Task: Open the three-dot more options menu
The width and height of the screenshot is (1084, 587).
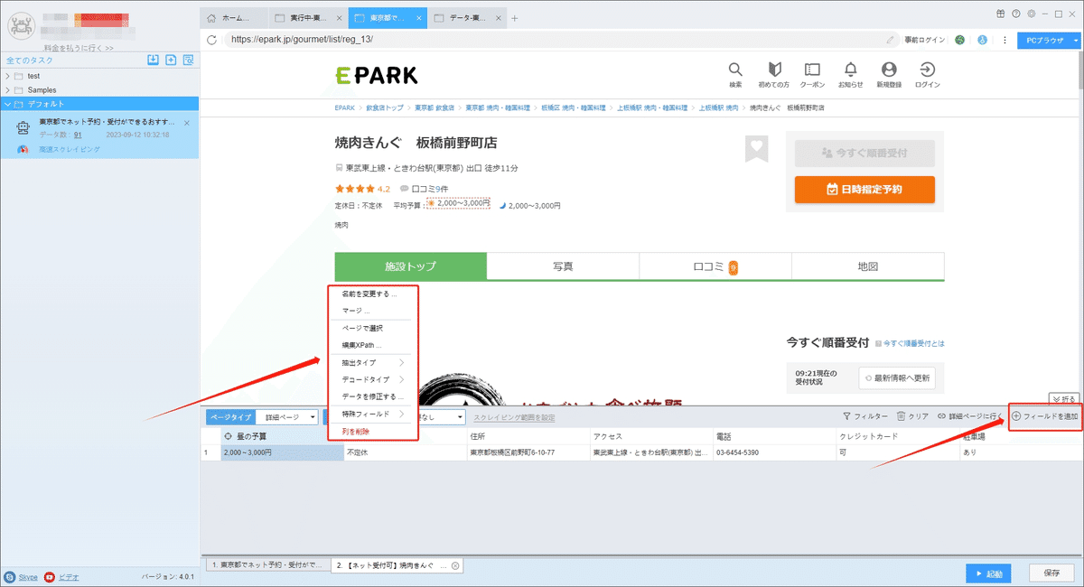Action: coord(1005,40)
